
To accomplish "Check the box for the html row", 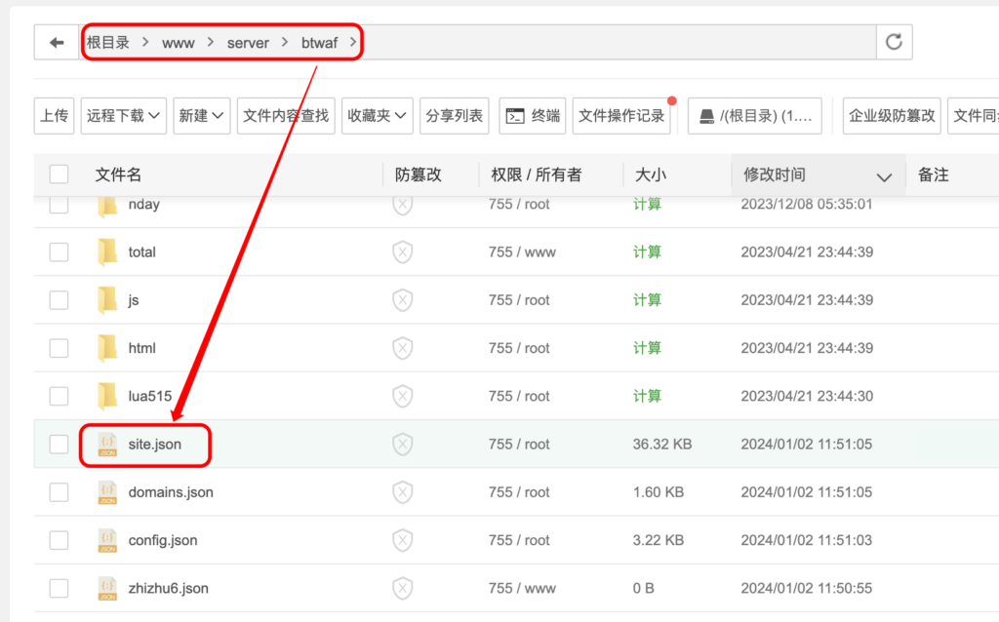I will pos(59,348).
